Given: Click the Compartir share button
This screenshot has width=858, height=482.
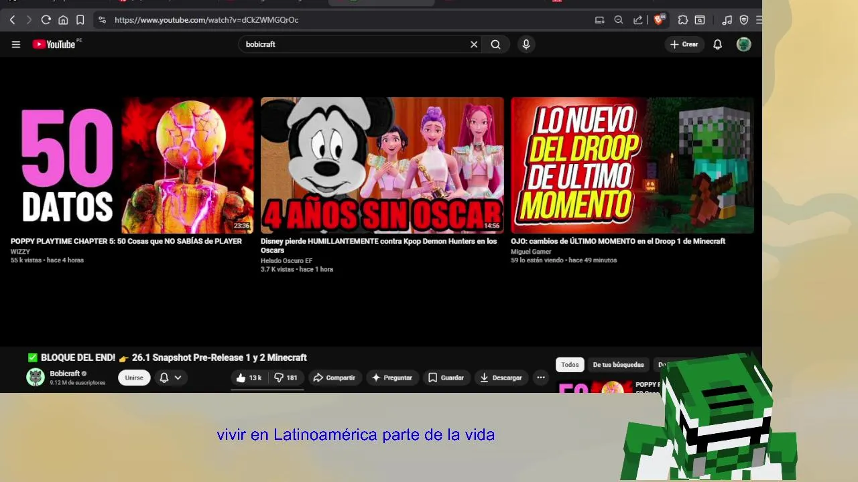Looking at the screenshot, I should (x=334, y=378).
